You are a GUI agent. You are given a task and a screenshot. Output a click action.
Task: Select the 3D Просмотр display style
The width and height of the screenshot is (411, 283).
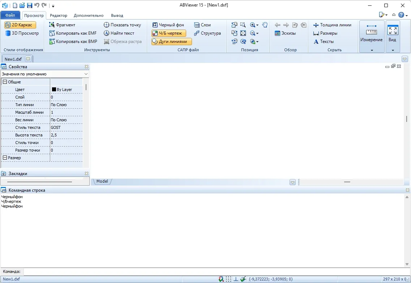(x=22, y=33)
